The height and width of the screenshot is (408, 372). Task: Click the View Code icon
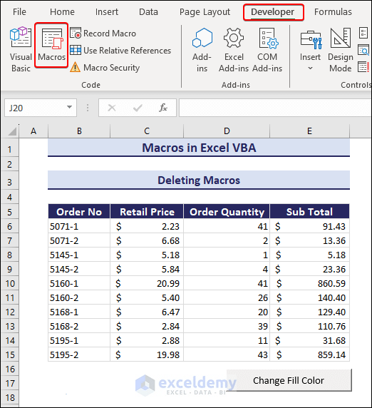(363, 50)
